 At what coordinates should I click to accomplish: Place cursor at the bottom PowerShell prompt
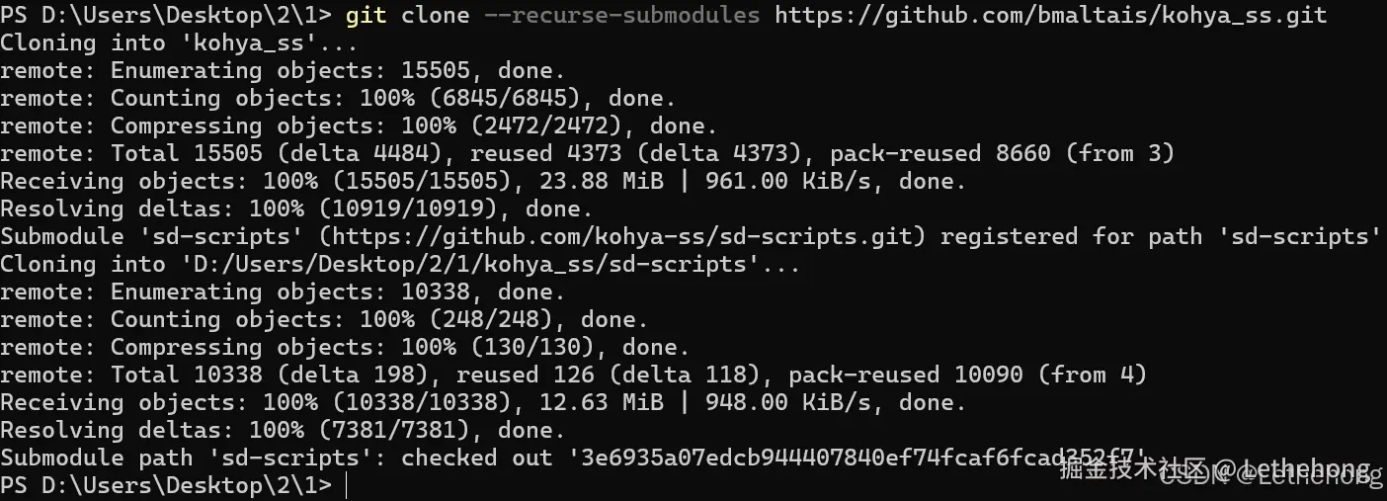pos(347,485)
